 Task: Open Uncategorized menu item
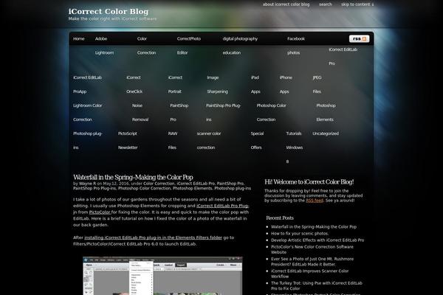tap(326, 133)
